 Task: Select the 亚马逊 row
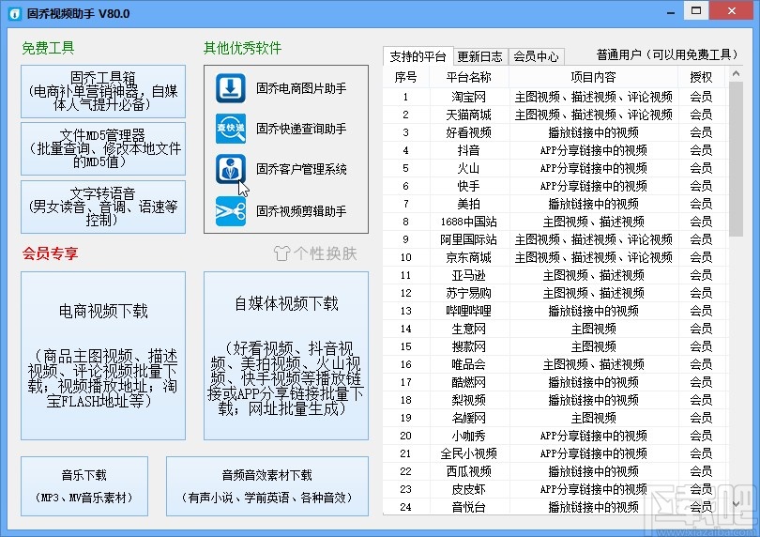click(555, 275)
